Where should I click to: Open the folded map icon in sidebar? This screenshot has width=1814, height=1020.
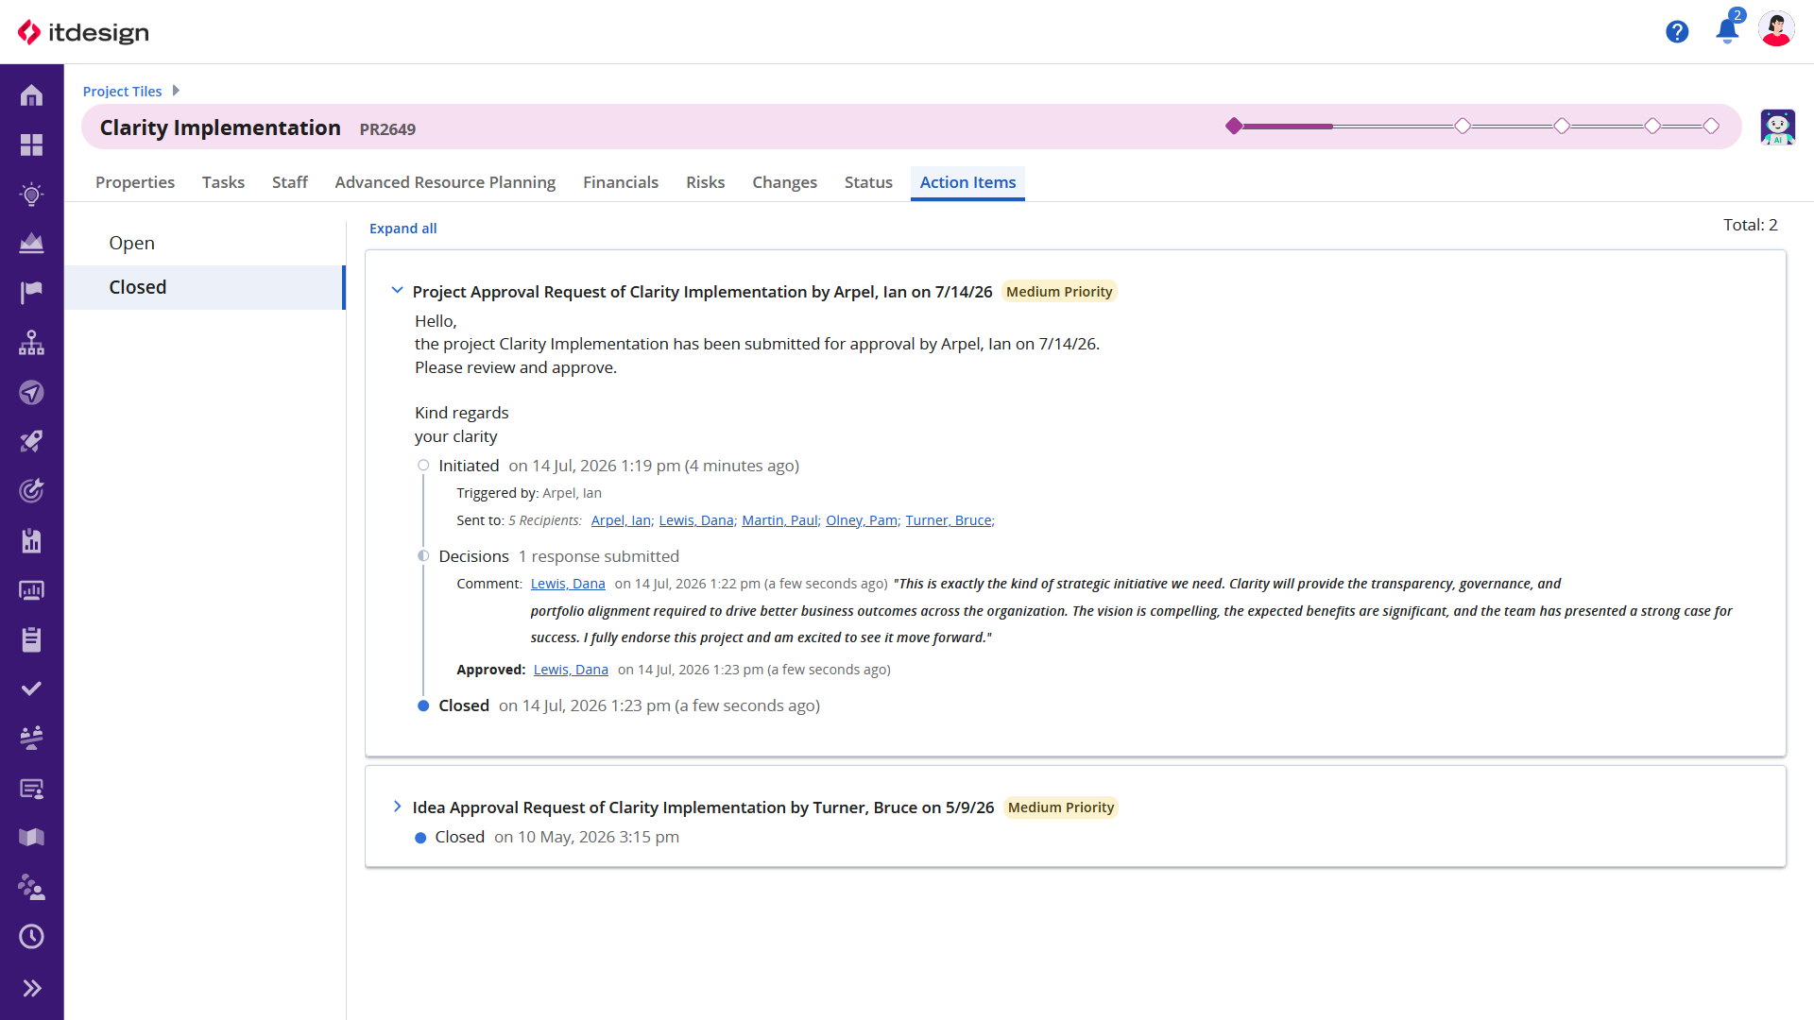(x=31, y=838)
